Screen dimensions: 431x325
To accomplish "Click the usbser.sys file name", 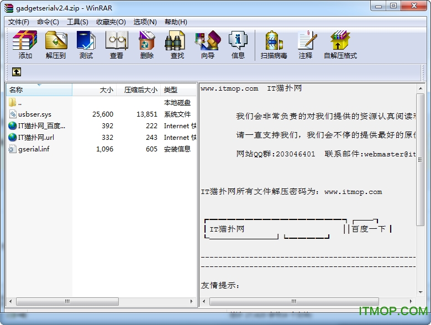I will click(x=35, y=114).
